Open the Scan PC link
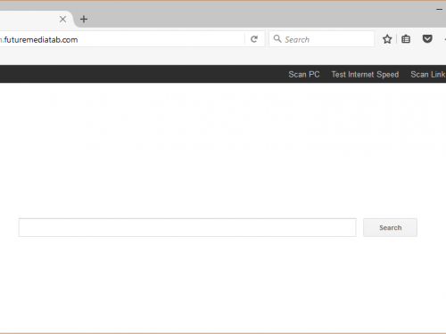The width and height of the screenshot is (446, 334). [304, 74]
